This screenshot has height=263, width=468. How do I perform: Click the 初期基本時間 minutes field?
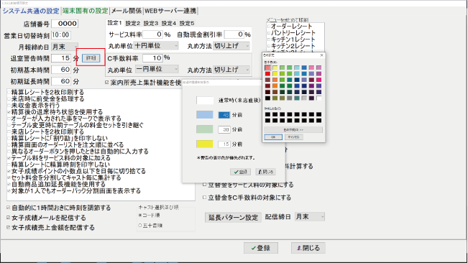61,70
